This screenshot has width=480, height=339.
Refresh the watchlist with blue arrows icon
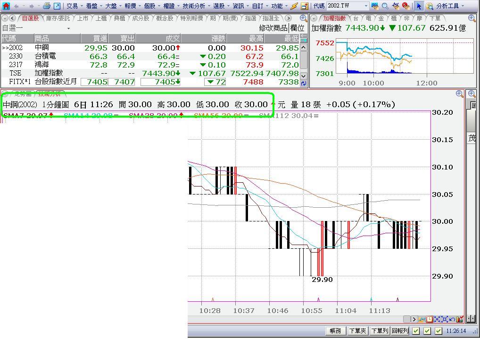click(303, 83)
